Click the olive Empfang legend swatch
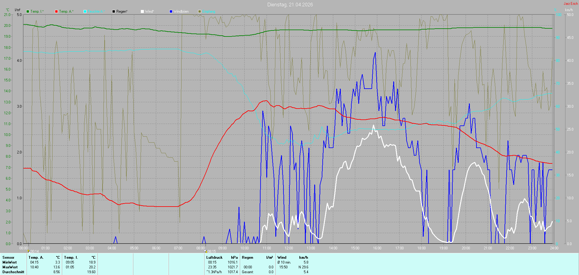This screenshot has width=579, height=275. [200, 11]
